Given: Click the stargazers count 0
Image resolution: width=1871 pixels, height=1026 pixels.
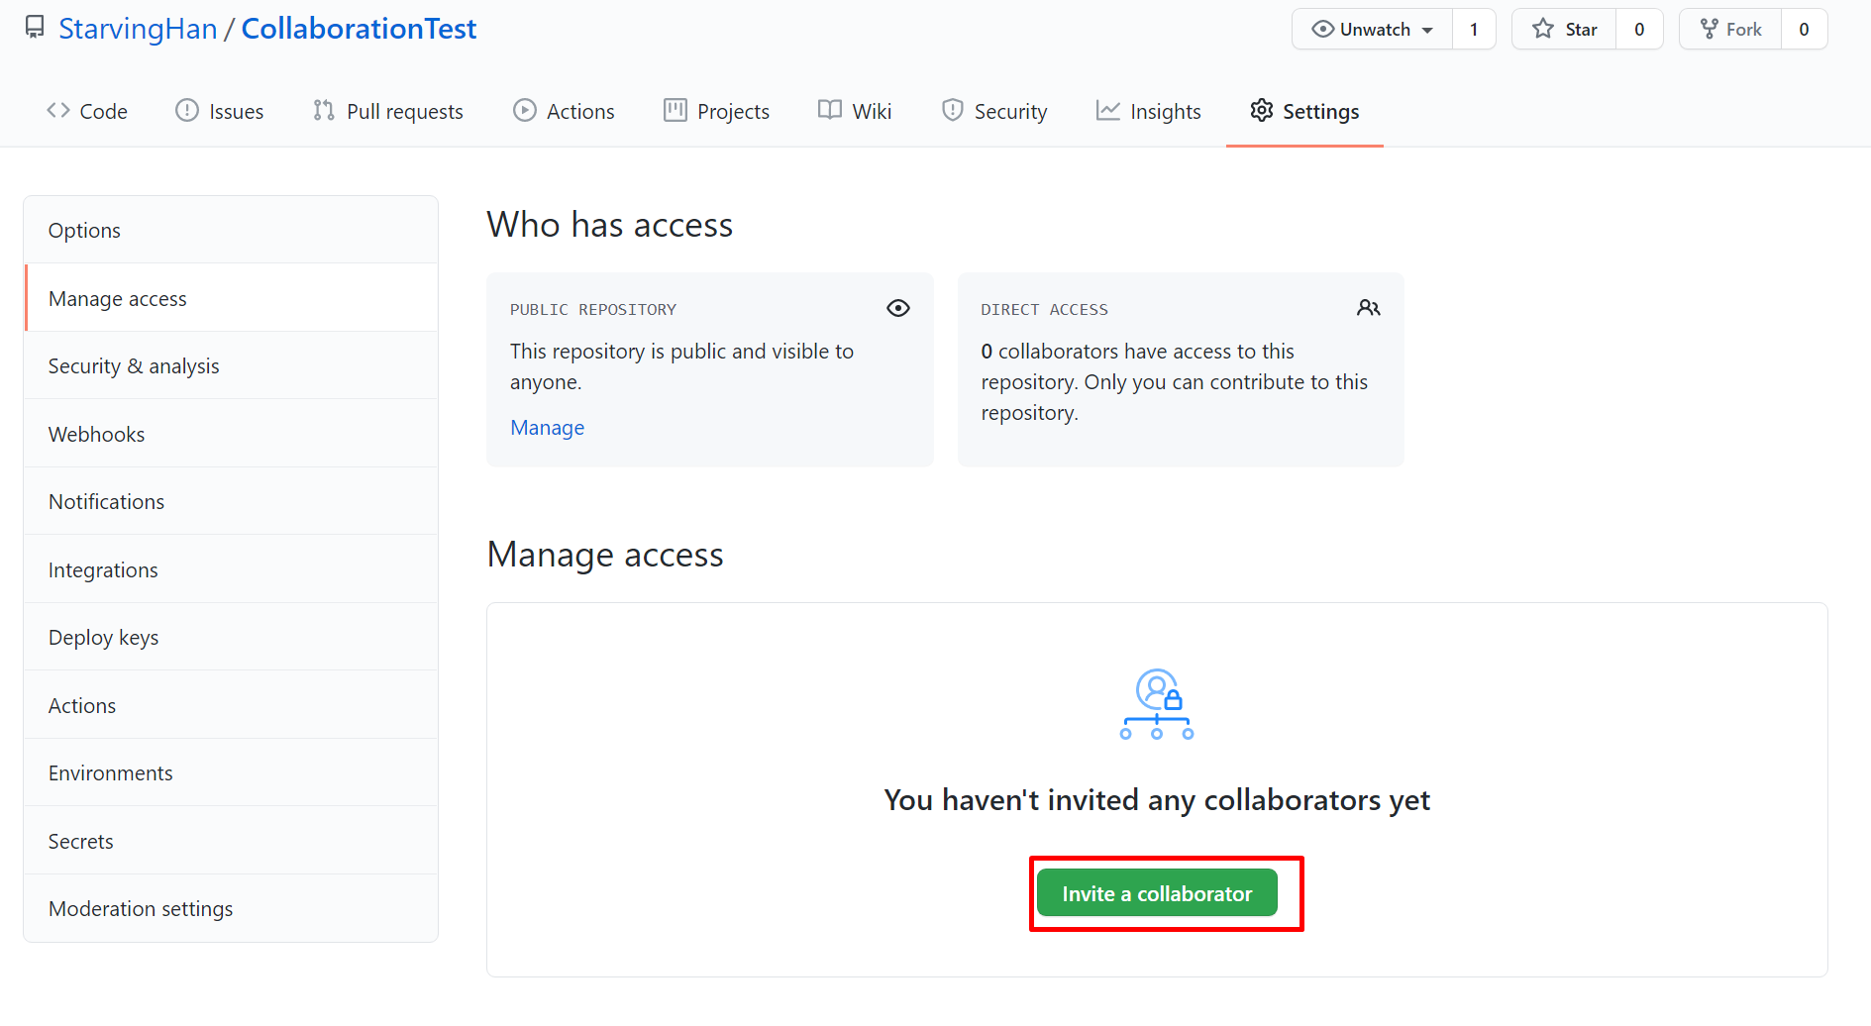Looking at the screenshot, I should 1639,29.
